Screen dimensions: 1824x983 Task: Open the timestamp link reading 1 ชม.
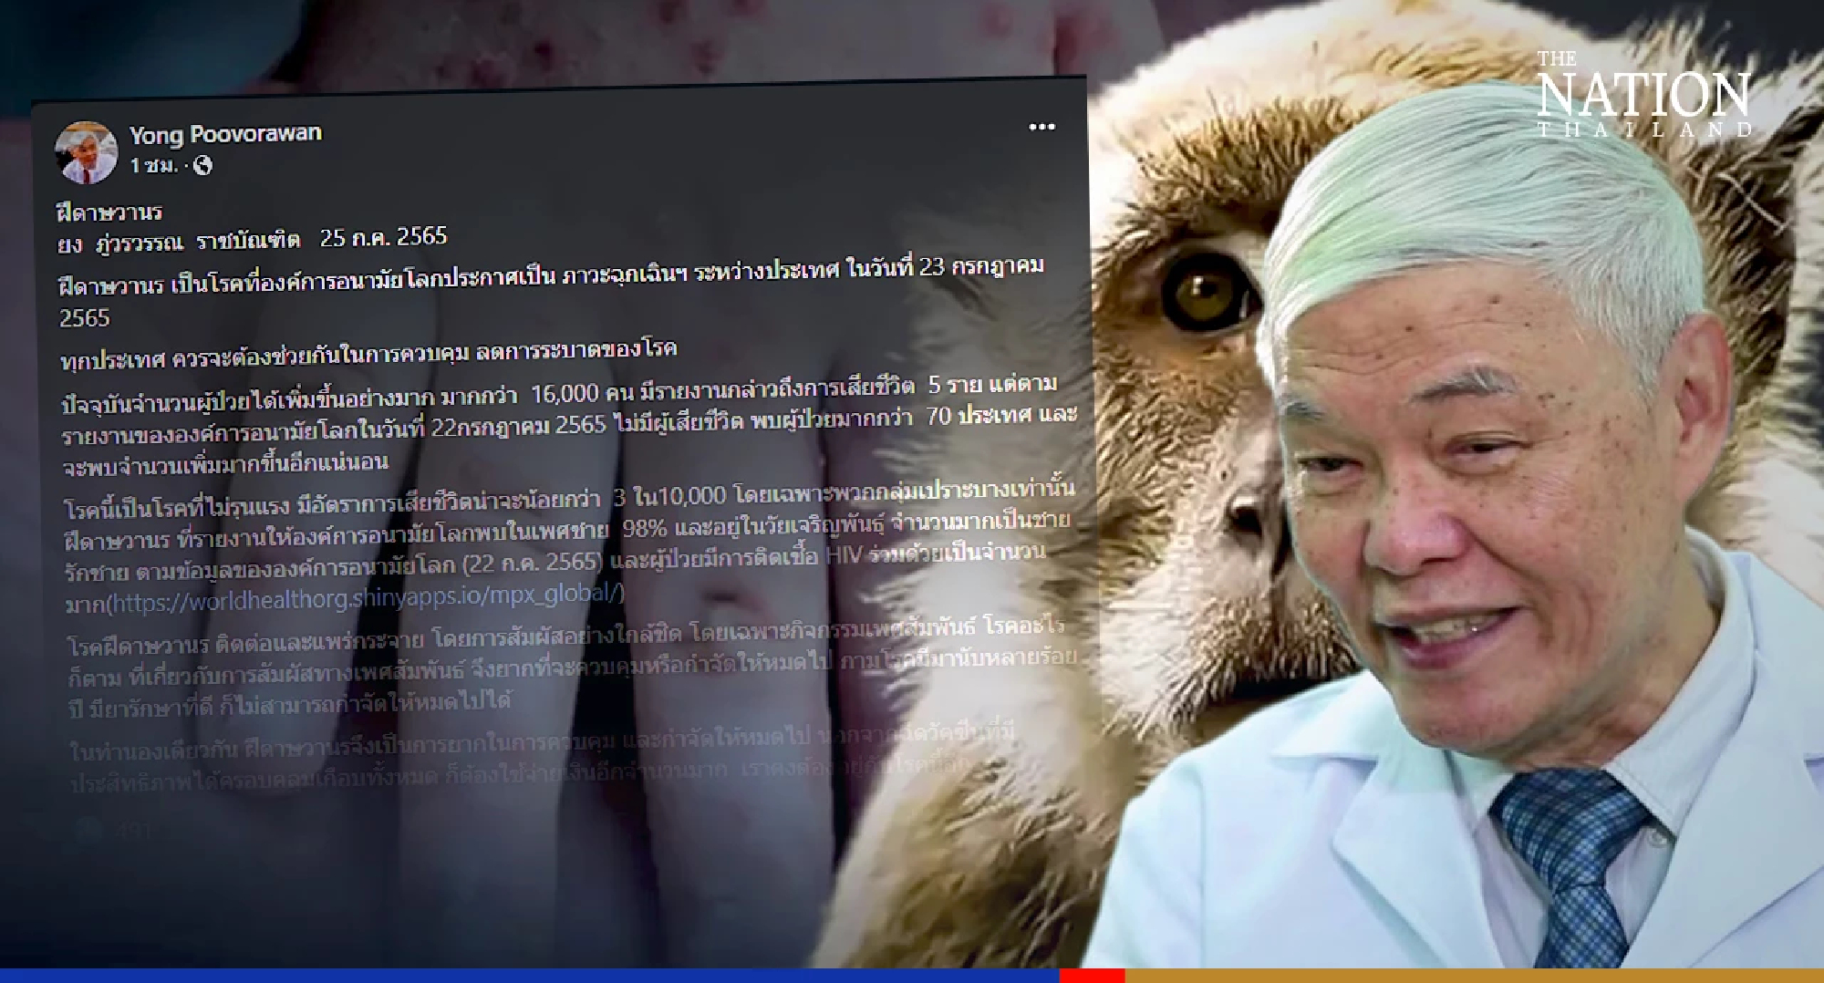[157, 165]
